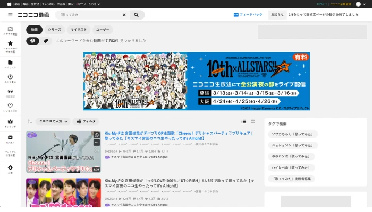Click the niconico TV icon in the top black bar
The height and width of the screenshot is (212, 372).
point(9,4)
